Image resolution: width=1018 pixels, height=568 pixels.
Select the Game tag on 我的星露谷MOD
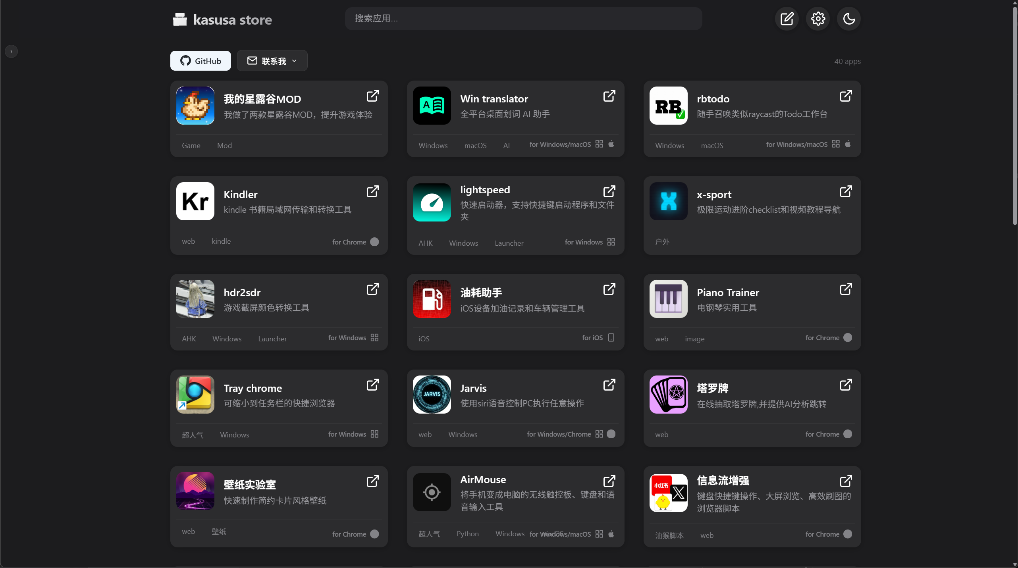tap(191, 146)
